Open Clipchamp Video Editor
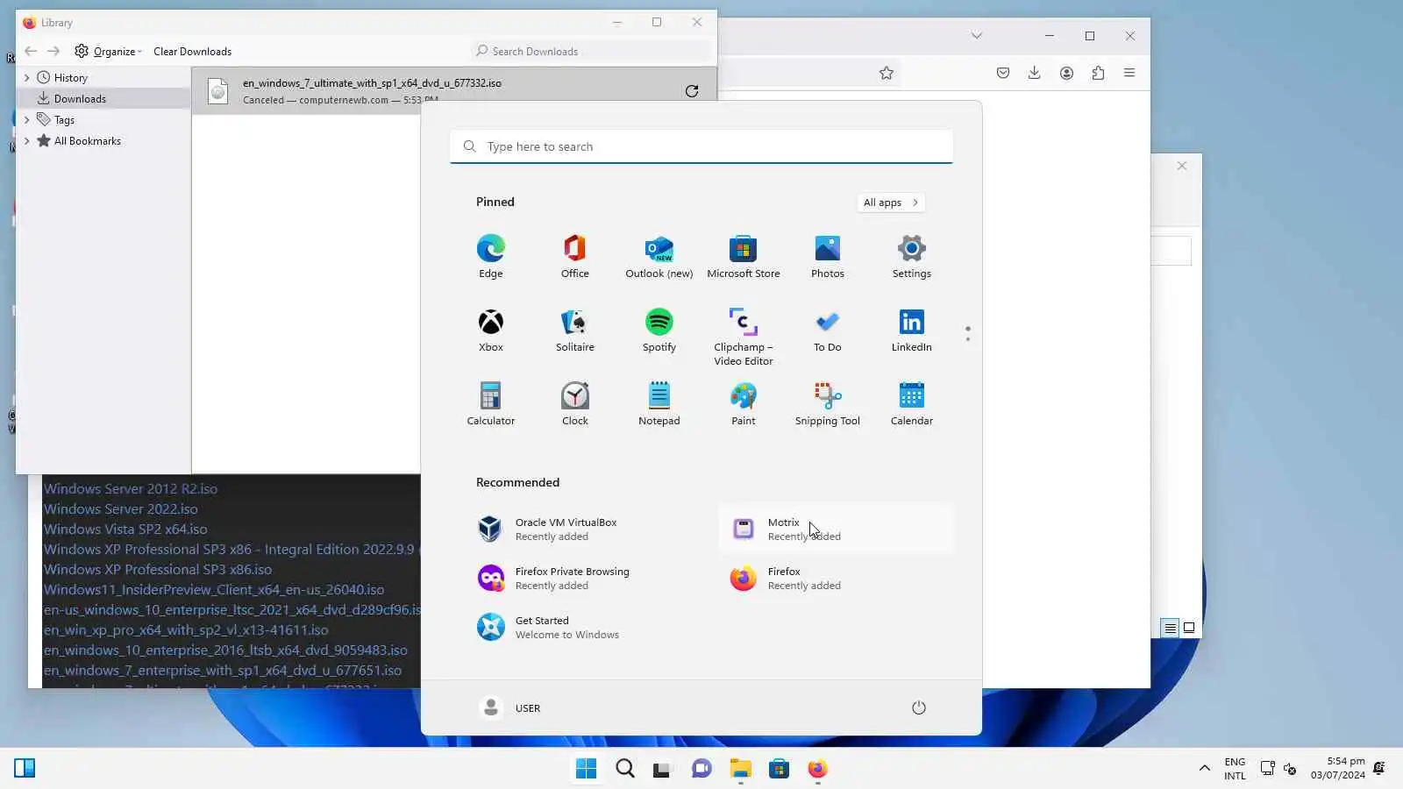The image size is (1403, 789). click(744, 336)
